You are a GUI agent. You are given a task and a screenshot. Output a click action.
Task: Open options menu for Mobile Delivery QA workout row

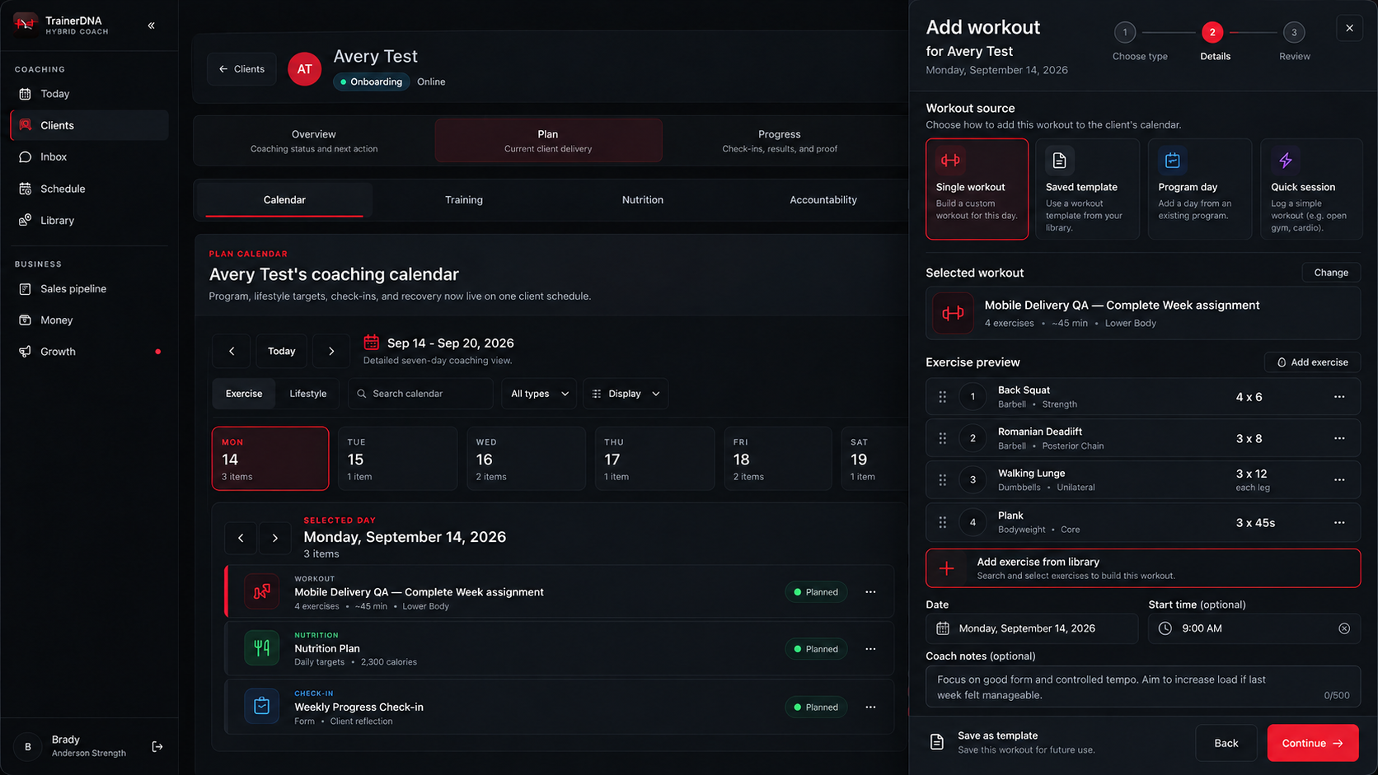pos(870,592)
